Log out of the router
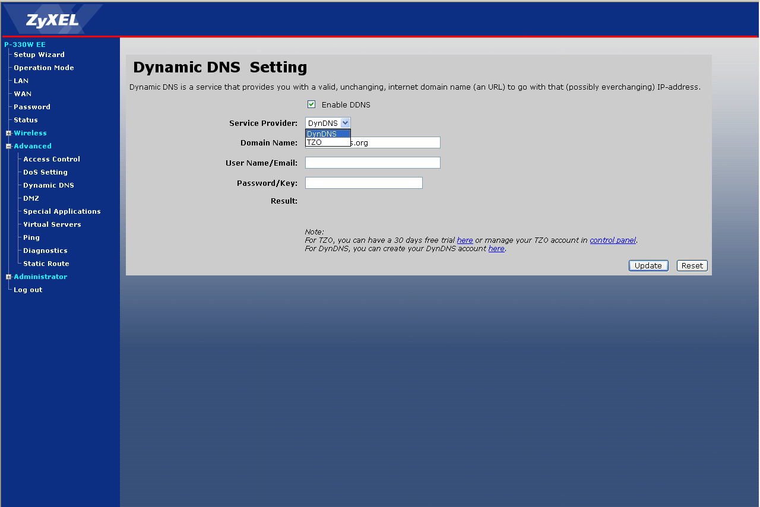Viewport: 760px width, 507px height. pos(28,290)
